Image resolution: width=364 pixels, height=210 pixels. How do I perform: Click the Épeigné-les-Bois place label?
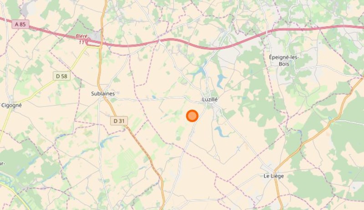click(x=283, y=60)
